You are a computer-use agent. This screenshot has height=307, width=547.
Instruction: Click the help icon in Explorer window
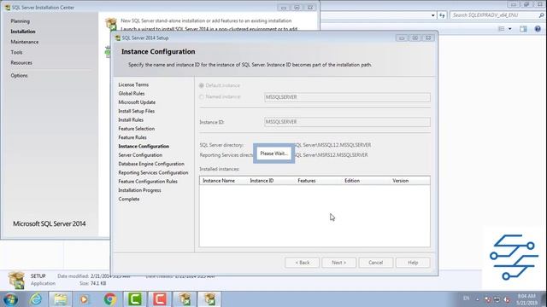pyautogui.click(x=538, y=29)
